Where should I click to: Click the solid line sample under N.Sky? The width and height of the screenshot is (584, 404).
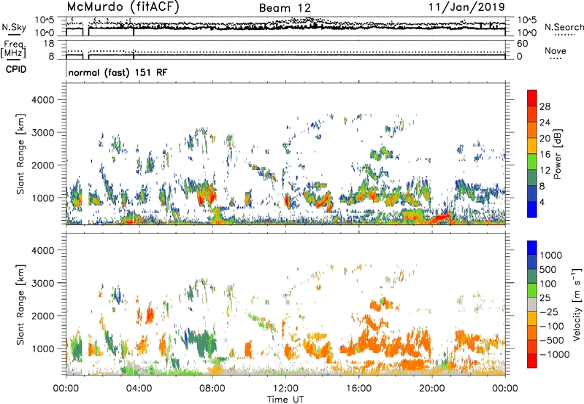14,35
